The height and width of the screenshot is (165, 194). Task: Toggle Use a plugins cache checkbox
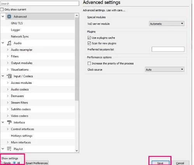click(89, 38)
